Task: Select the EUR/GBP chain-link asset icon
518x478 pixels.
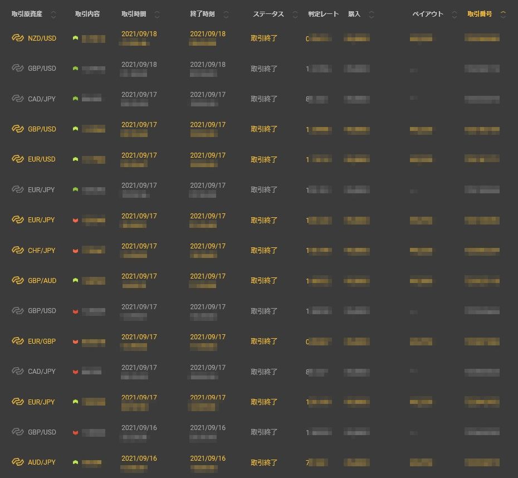Action: tap(18, 342)
